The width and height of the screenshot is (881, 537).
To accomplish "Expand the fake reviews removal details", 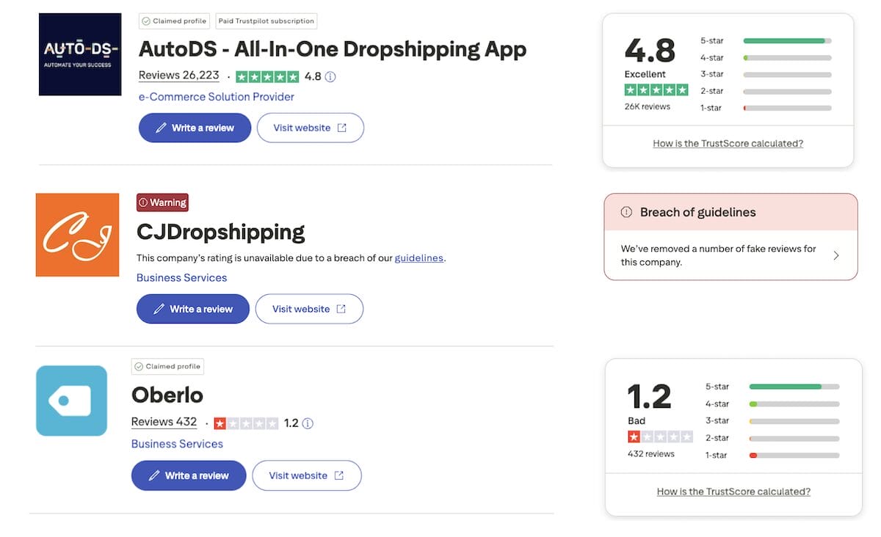I will coord(837,255).
